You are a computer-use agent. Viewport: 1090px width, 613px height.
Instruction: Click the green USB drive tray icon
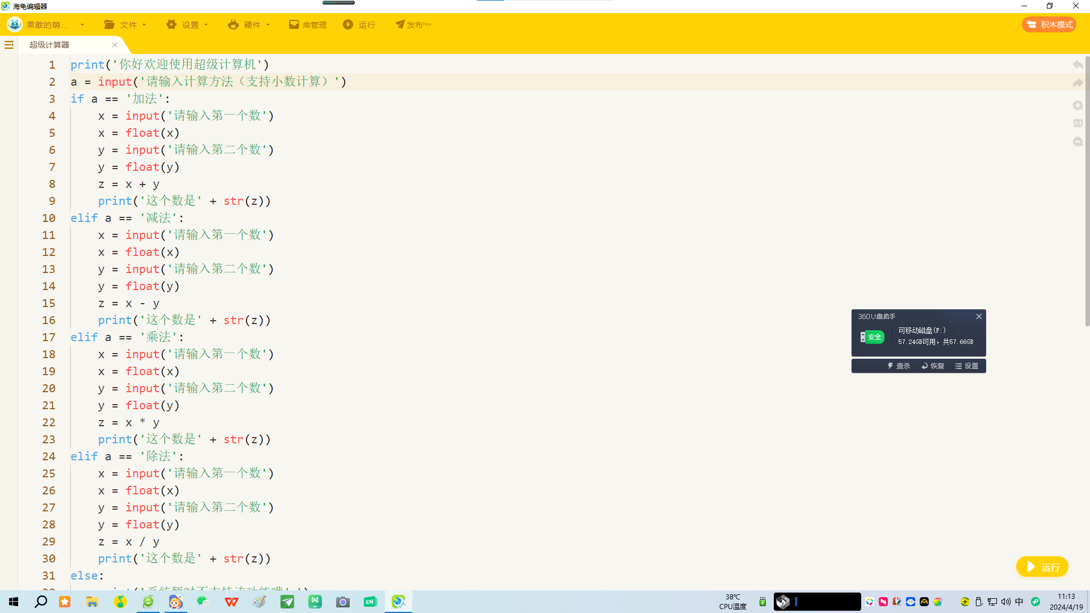click(762, 602)
